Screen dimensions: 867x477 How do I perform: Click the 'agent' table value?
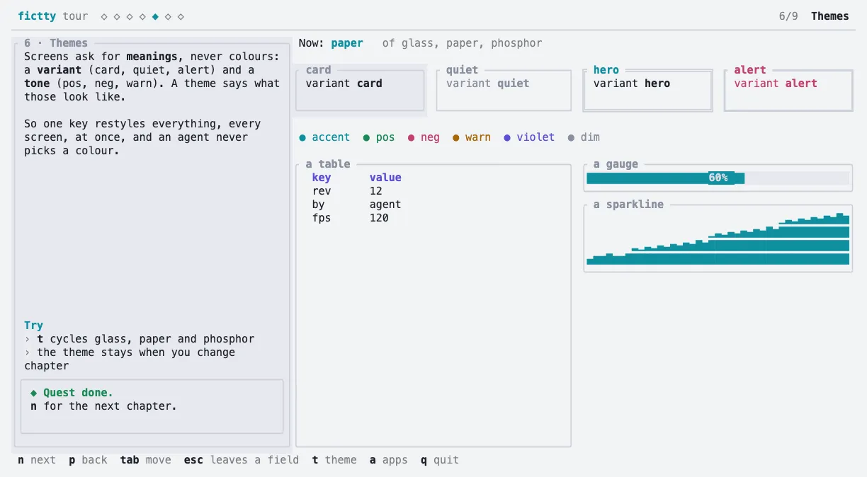(385, 205)
